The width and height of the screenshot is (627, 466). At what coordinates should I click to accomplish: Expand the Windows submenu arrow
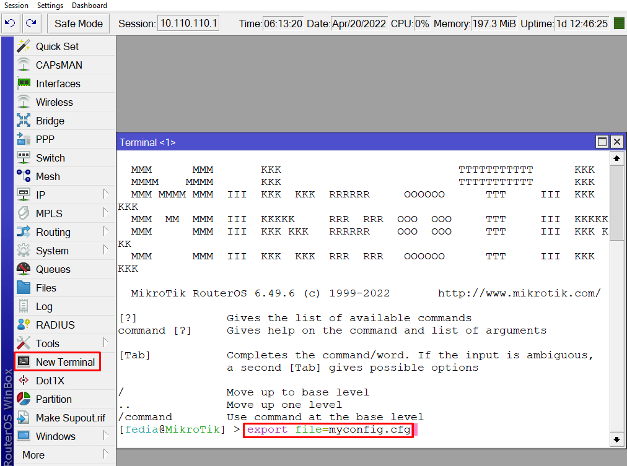point(105,436)
